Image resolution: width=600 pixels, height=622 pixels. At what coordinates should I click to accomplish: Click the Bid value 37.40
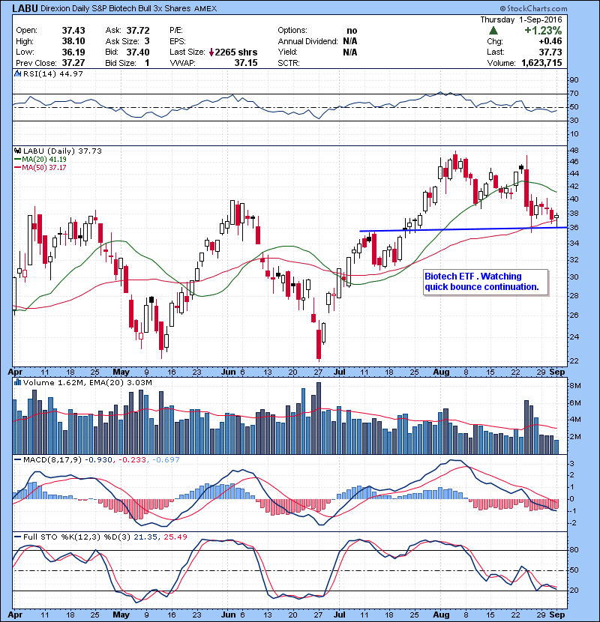tap(138, 52)
